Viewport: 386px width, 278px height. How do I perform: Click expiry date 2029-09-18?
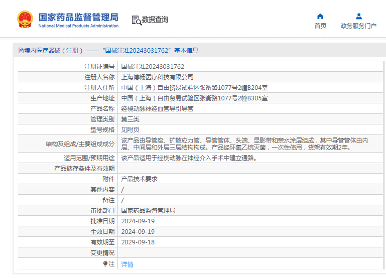(x=138, y=242)
